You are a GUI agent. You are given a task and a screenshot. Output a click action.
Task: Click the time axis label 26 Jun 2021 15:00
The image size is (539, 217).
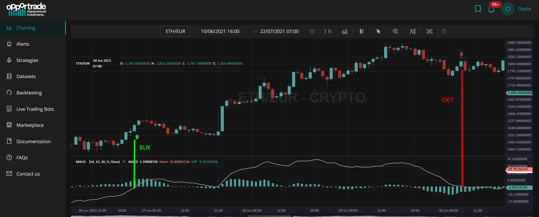coord(92,210)
